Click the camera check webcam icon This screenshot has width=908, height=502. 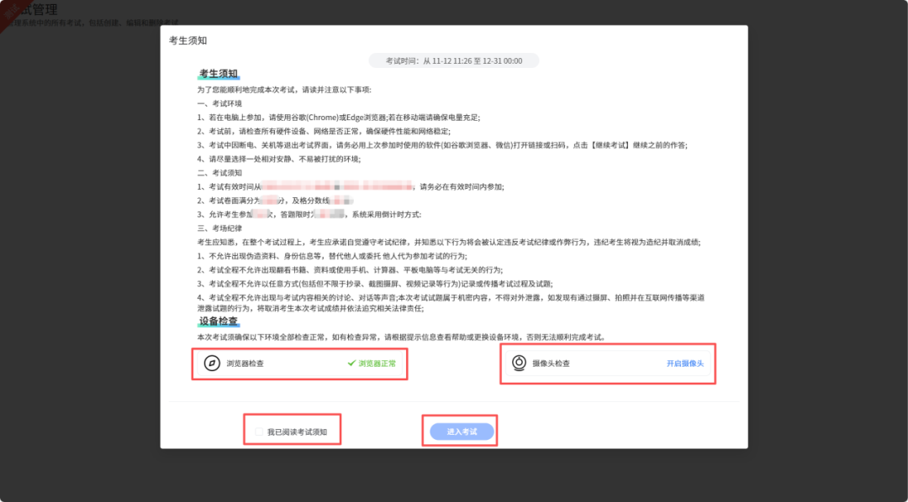click(x=520, y=363)
